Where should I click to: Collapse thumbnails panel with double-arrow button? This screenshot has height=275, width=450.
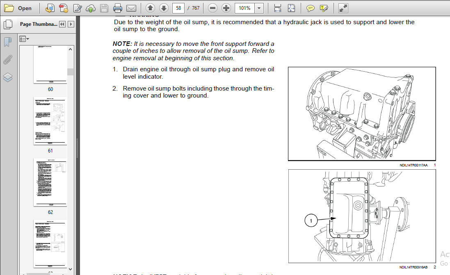(62, 24)
